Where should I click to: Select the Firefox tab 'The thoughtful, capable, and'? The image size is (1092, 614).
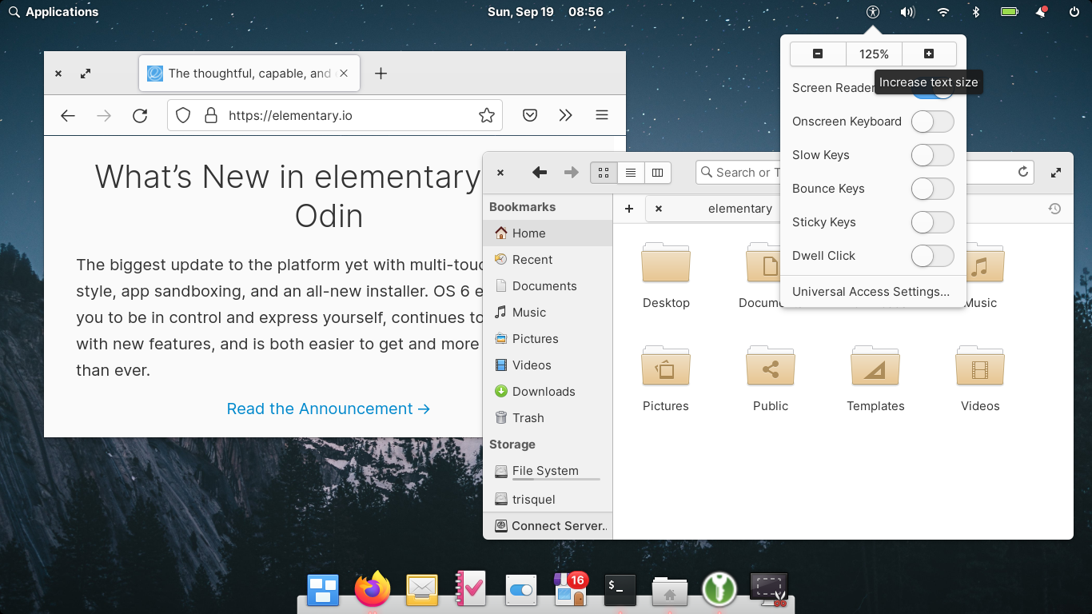pos(249,74)
